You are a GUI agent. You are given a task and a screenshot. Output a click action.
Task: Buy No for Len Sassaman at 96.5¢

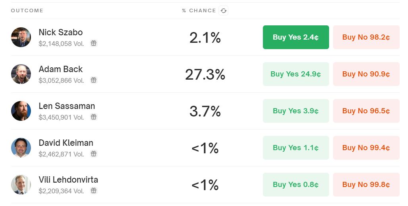(x=366, y=111)
